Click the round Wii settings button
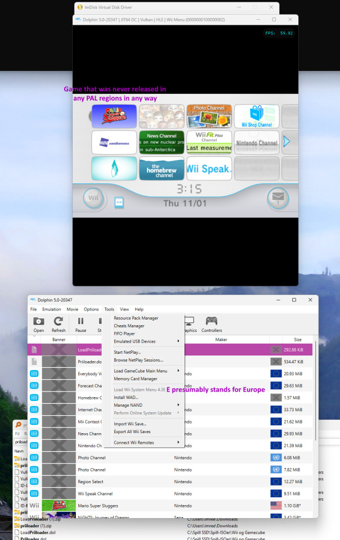 pyautogui.click(x=93, y=198)
